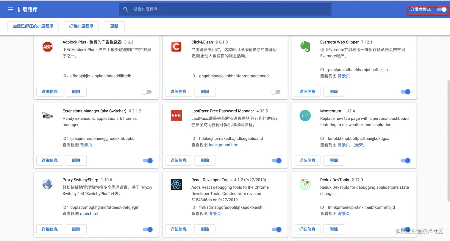The width and height of the screenshot is (450, 241).
Task: Open 详细信息 for Evernote Web Clipper
Action: pyautogui.click(x=307, y=92)
